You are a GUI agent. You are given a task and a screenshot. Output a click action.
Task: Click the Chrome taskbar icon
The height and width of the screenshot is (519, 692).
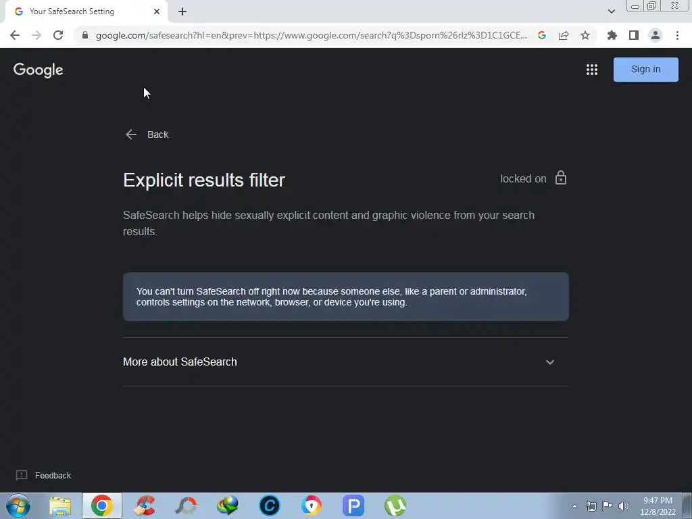[102, 505]
